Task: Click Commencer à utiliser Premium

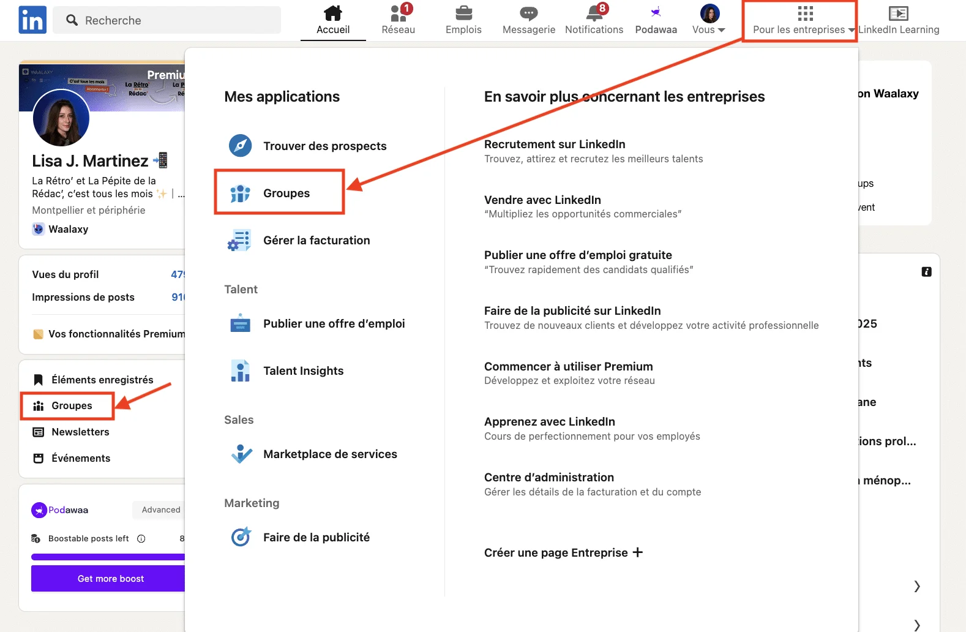Action: [x=569, y=366]
